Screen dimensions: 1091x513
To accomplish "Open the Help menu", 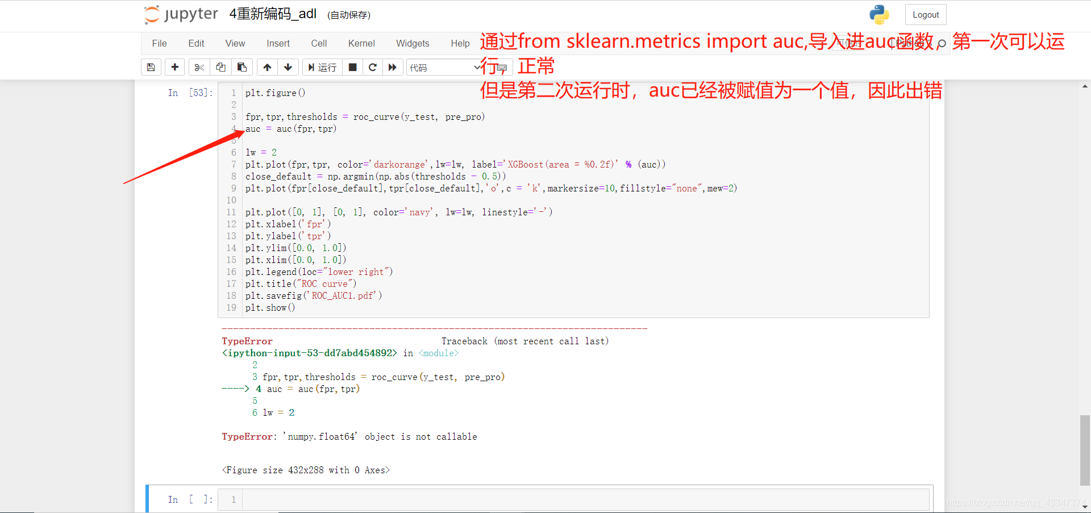I will click(460, 43).
